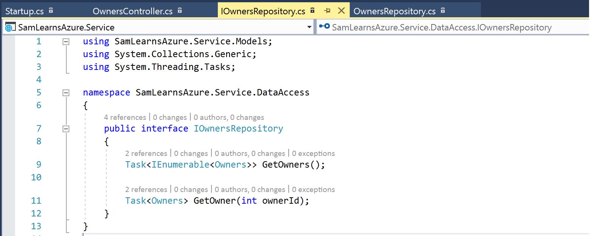The width and height of the screenshot is (603, 236).
Task: Collapse the namespace block at line 5
Action: coord(66,93)
